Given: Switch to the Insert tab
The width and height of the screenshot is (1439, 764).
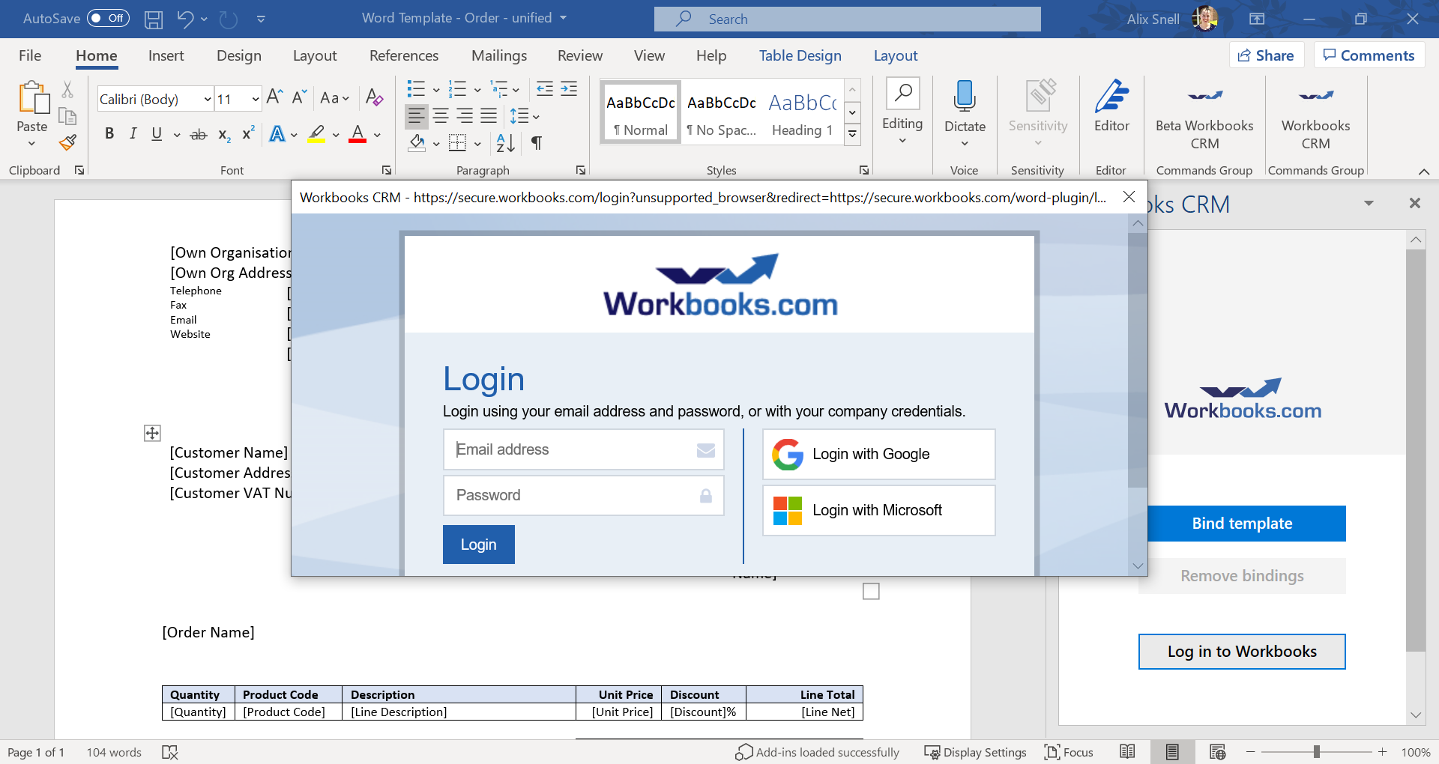Looking at the screenshot, I should pyautogui.click(x=166, y=55).
